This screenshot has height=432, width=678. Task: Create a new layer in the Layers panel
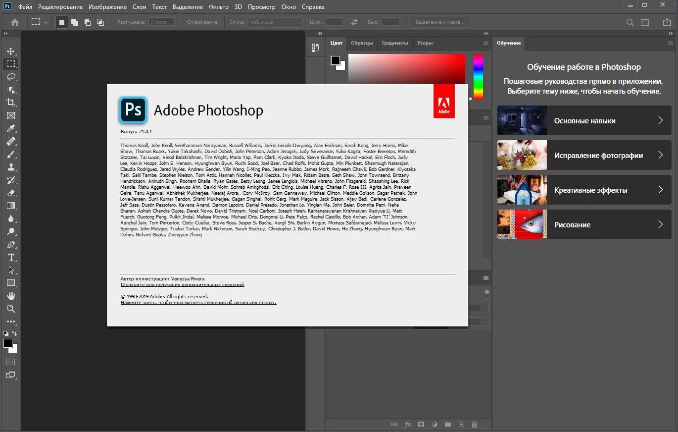coord(461,424)
